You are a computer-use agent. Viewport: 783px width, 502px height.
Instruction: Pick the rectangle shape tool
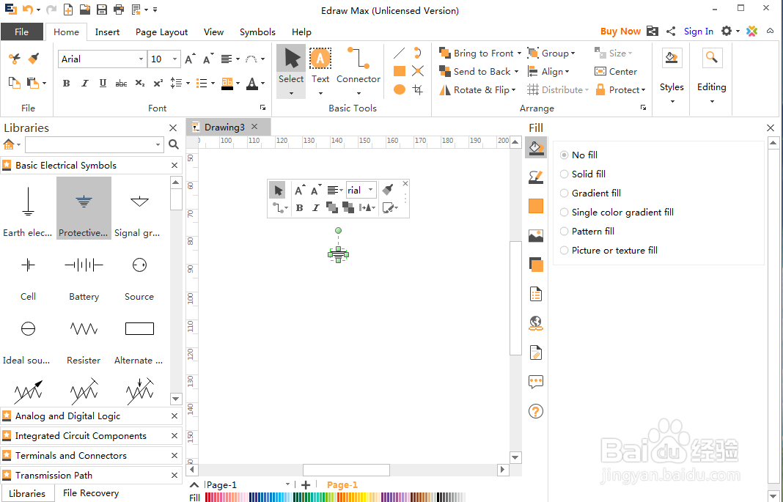pyautogui.click(x=399, y=71)
